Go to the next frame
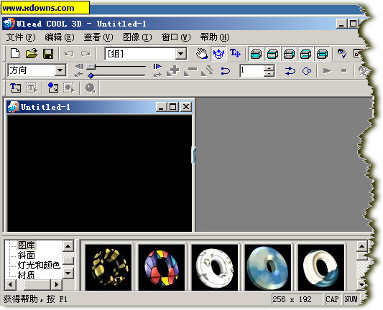 coord(157,66)
